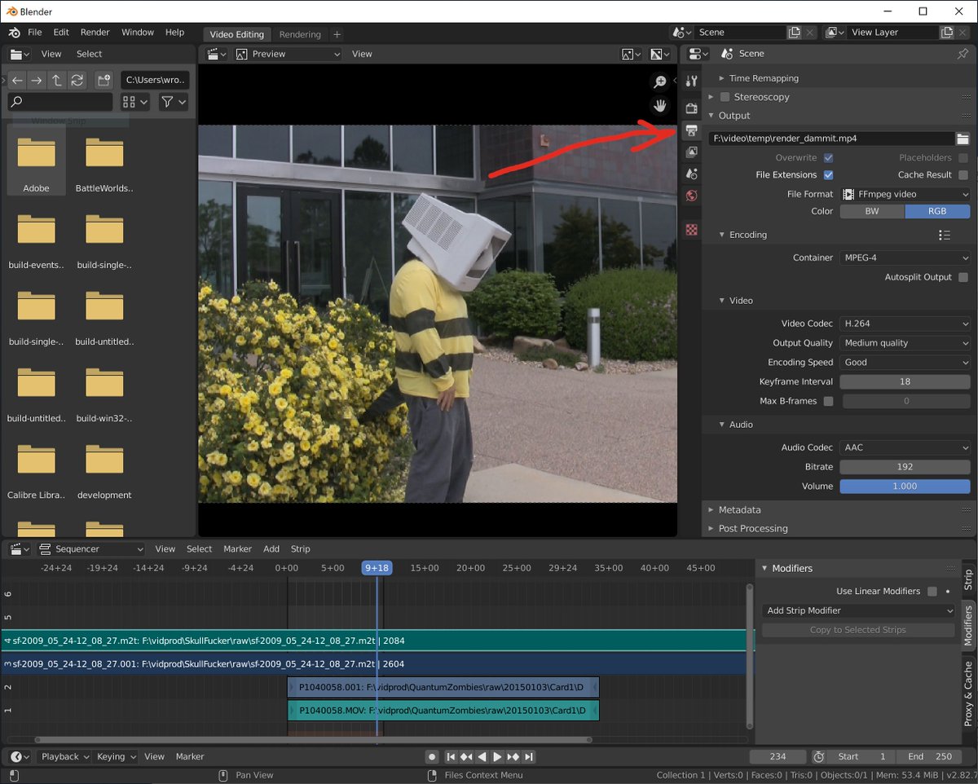Viewport: 978px width, 784px height.
Task: Select the BW color mode
Action: pos(872,211)
